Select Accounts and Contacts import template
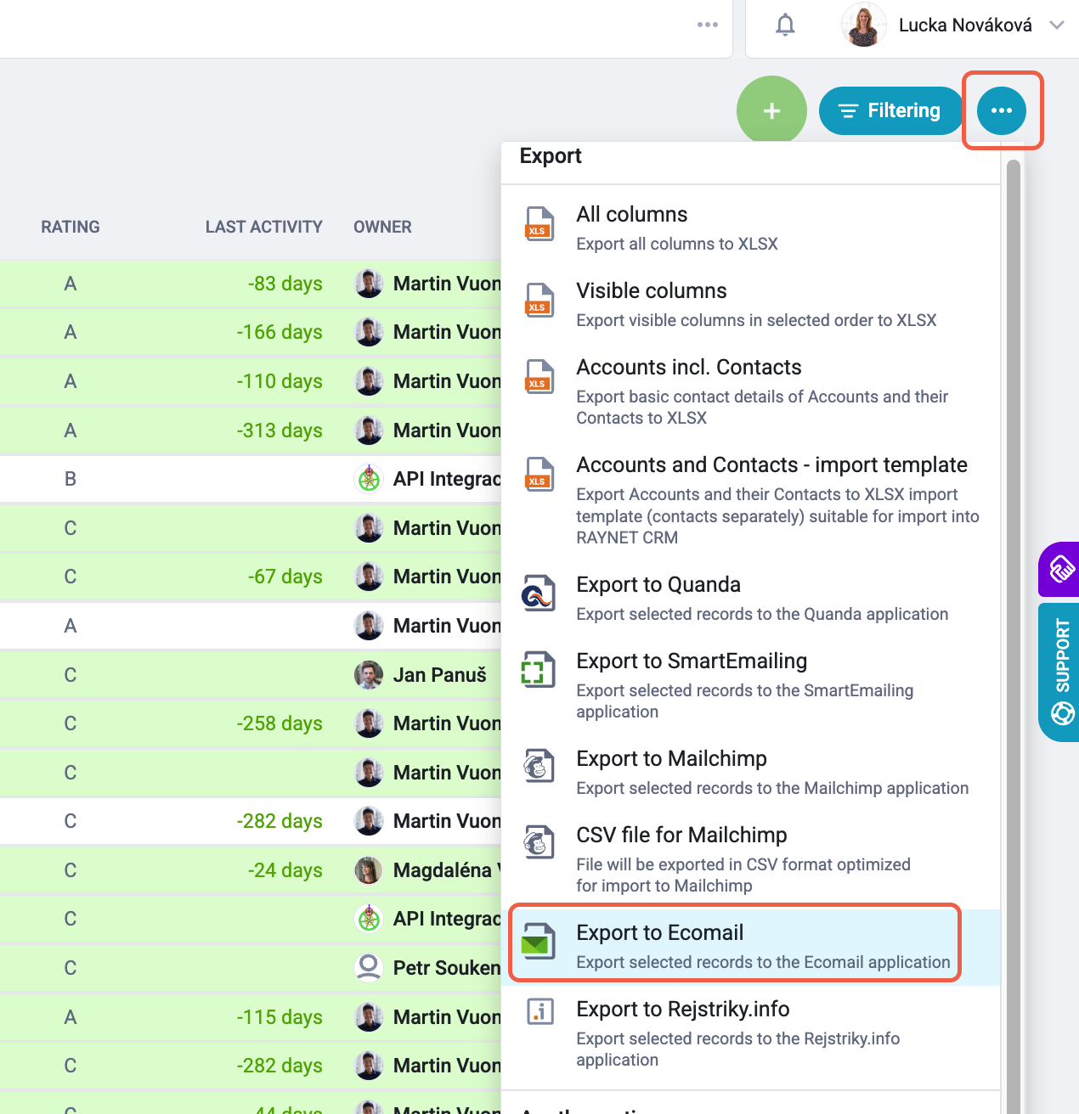 point(751,500)
